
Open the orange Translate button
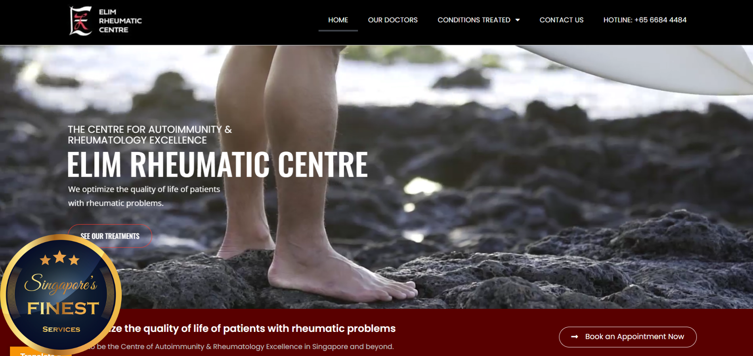40,352
